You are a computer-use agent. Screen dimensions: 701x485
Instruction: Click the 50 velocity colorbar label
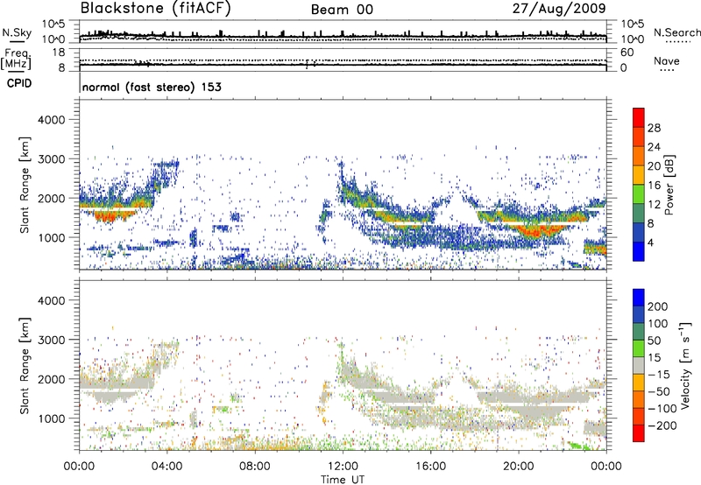tap(654, 341)
